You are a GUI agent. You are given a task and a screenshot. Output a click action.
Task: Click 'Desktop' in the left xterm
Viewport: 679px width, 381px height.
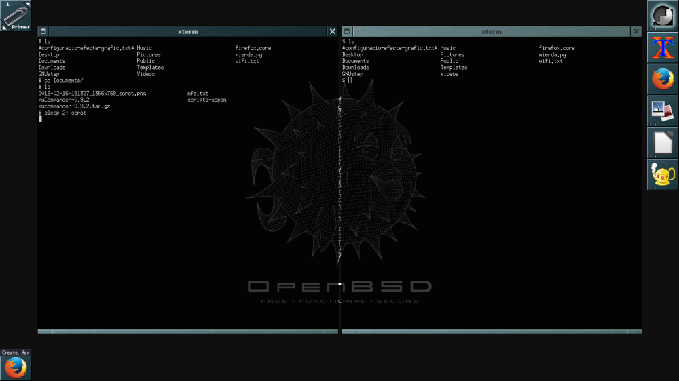[x=49, y=55]
